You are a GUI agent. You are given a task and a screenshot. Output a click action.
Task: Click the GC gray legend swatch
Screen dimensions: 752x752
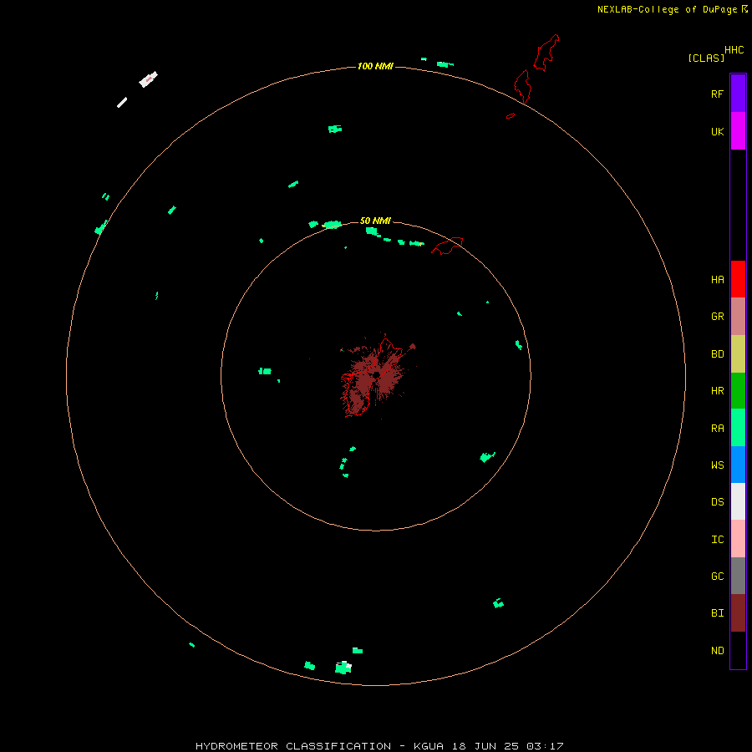(x=738, y=576)
